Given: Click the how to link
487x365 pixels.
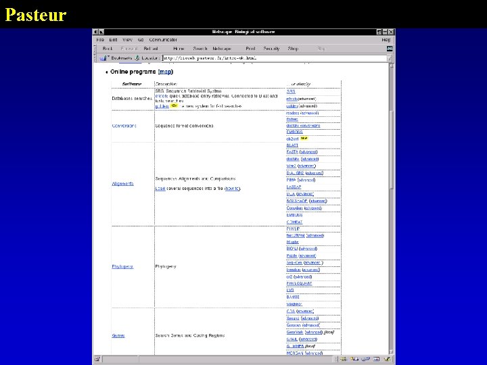Looking at the screenshot, I should coord(232,189).
